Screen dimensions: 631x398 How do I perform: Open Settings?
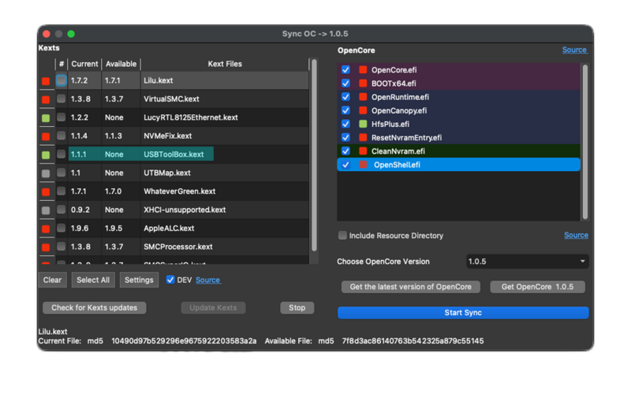coord(139,280)
